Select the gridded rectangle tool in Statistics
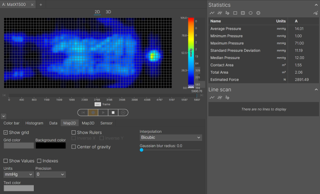The height and width of the screenshot is (194, 320). [x=243, y=13]
